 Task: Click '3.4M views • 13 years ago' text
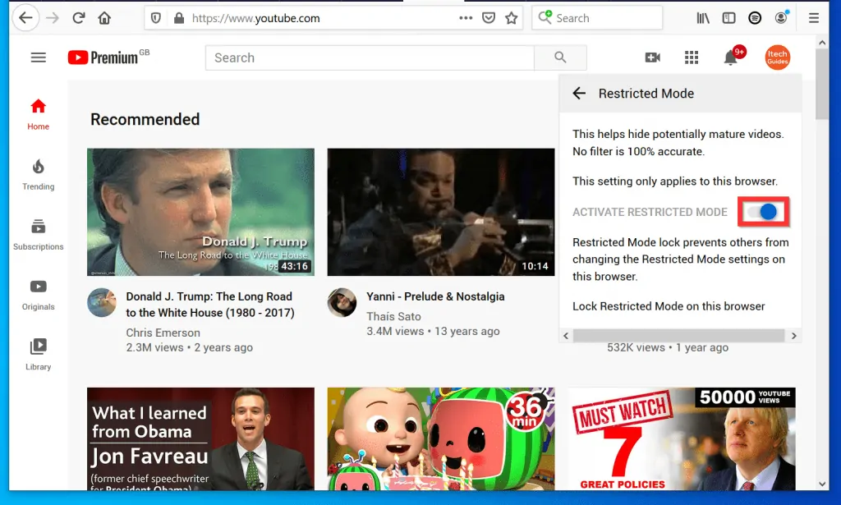[433, 331]
